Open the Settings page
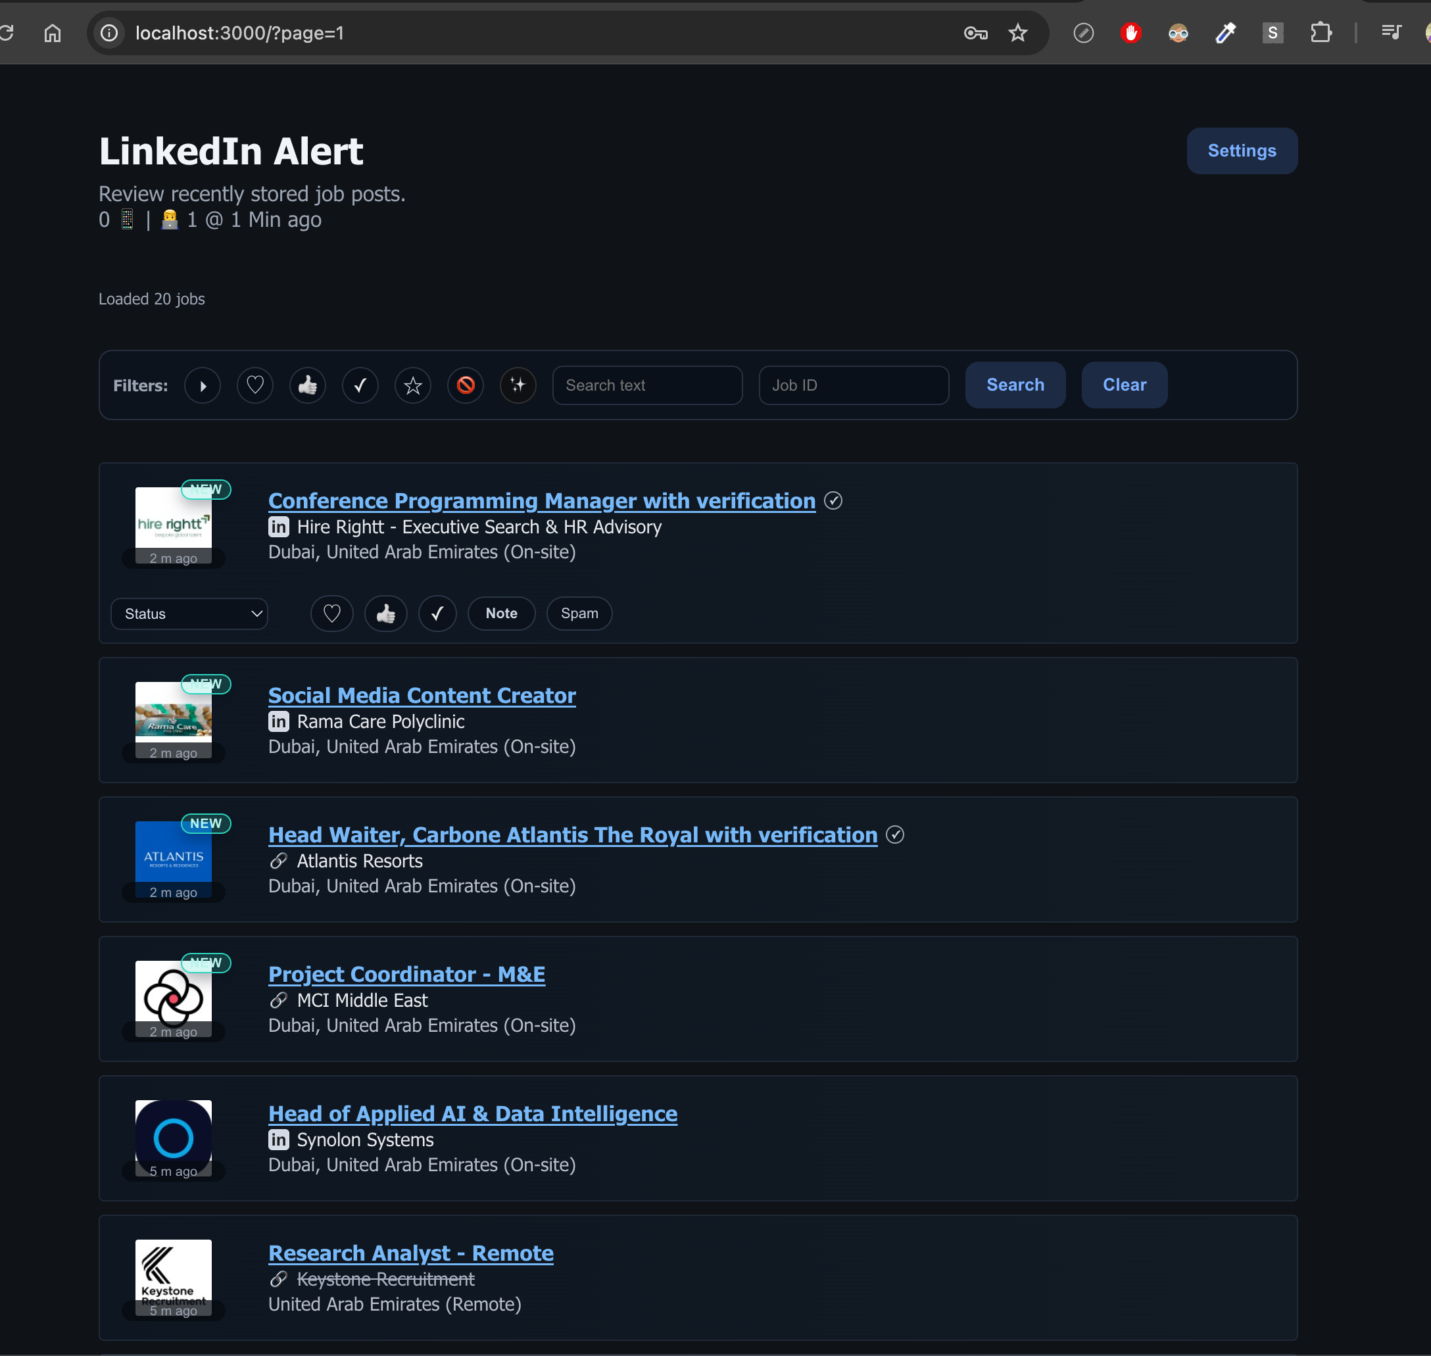Image resolution: width=1431 pixels, height=1356 pixels. 1241,151
